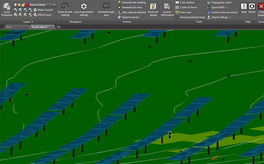This screenshot has height=164, width=264.
Task: Select Create 3D fence tool
Action: (186, 8)
